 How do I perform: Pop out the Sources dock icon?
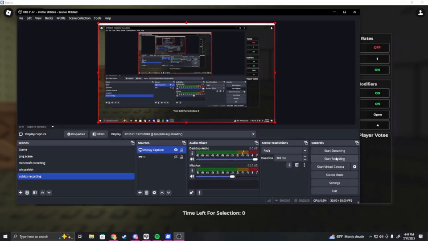click(x=184, y=143)
